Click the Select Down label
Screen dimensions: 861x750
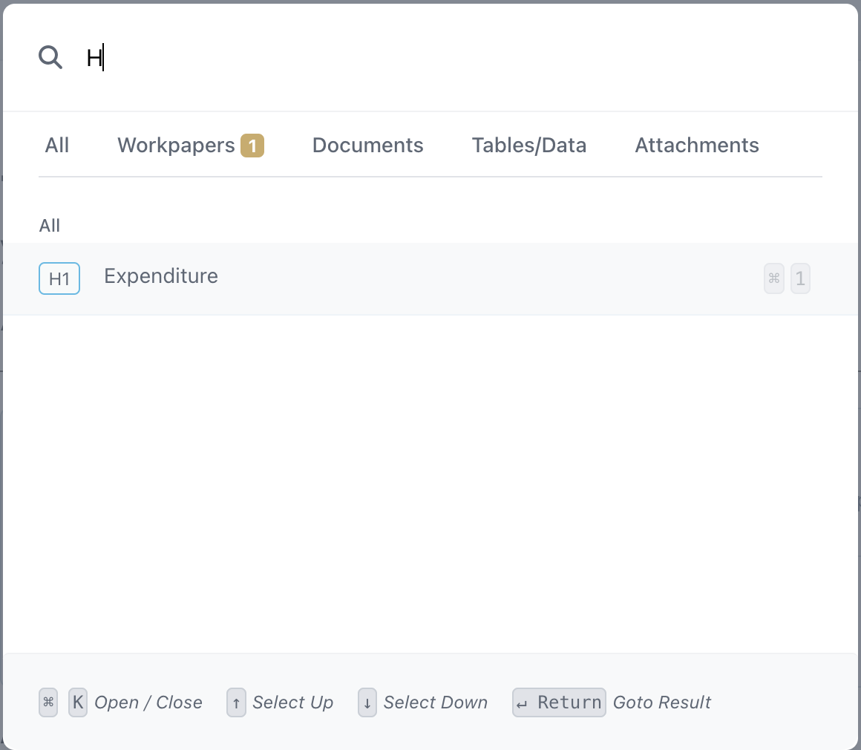[436, 702]
